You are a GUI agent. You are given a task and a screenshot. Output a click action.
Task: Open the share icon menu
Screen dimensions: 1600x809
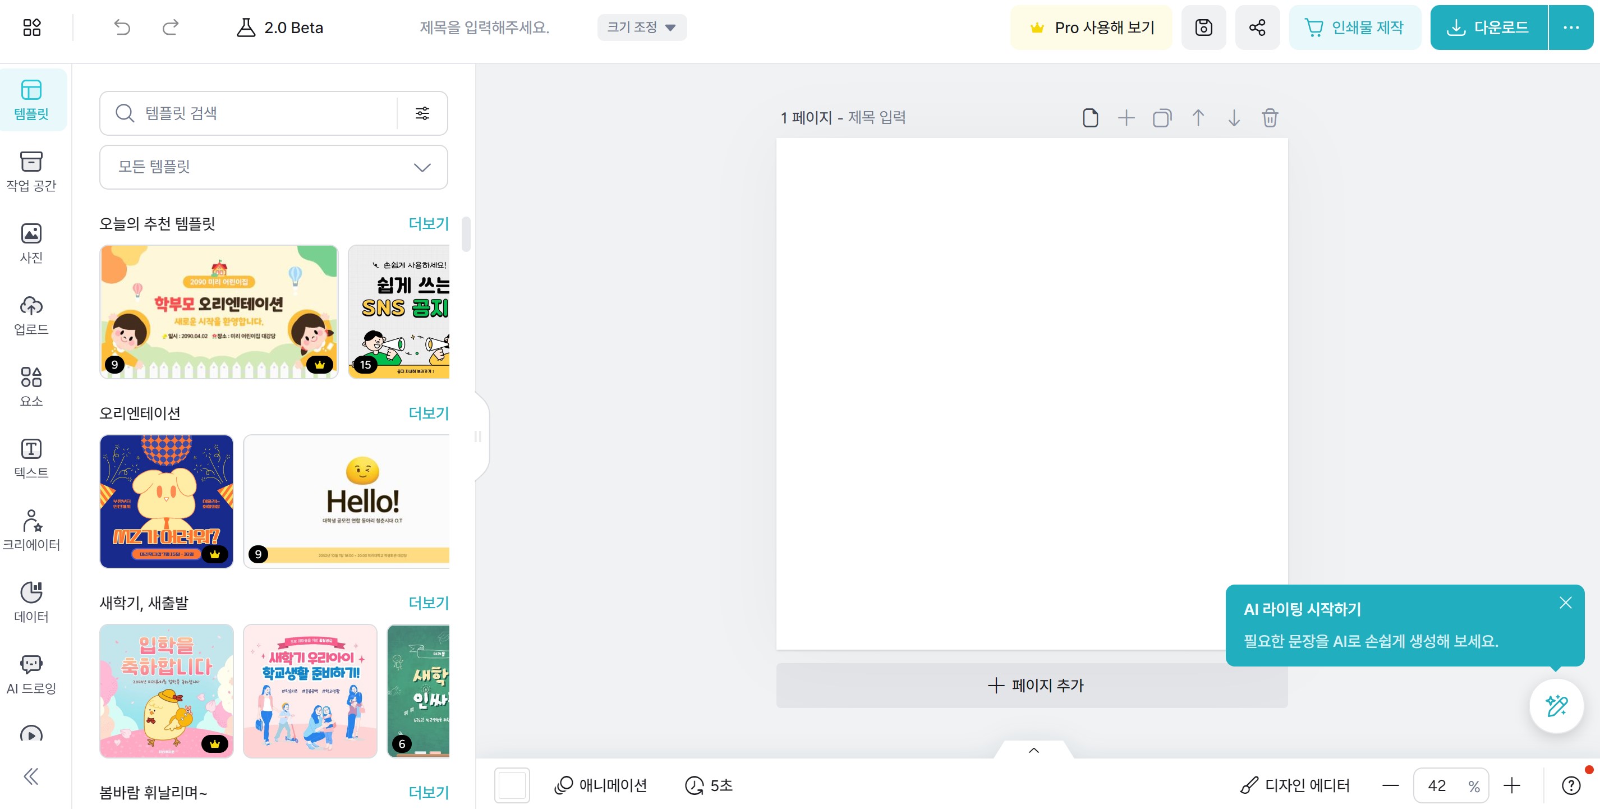1257,27
